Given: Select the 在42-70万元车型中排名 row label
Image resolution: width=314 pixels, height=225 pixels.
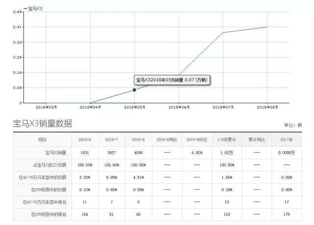Looking at the screenshot, I should [45, 202].
